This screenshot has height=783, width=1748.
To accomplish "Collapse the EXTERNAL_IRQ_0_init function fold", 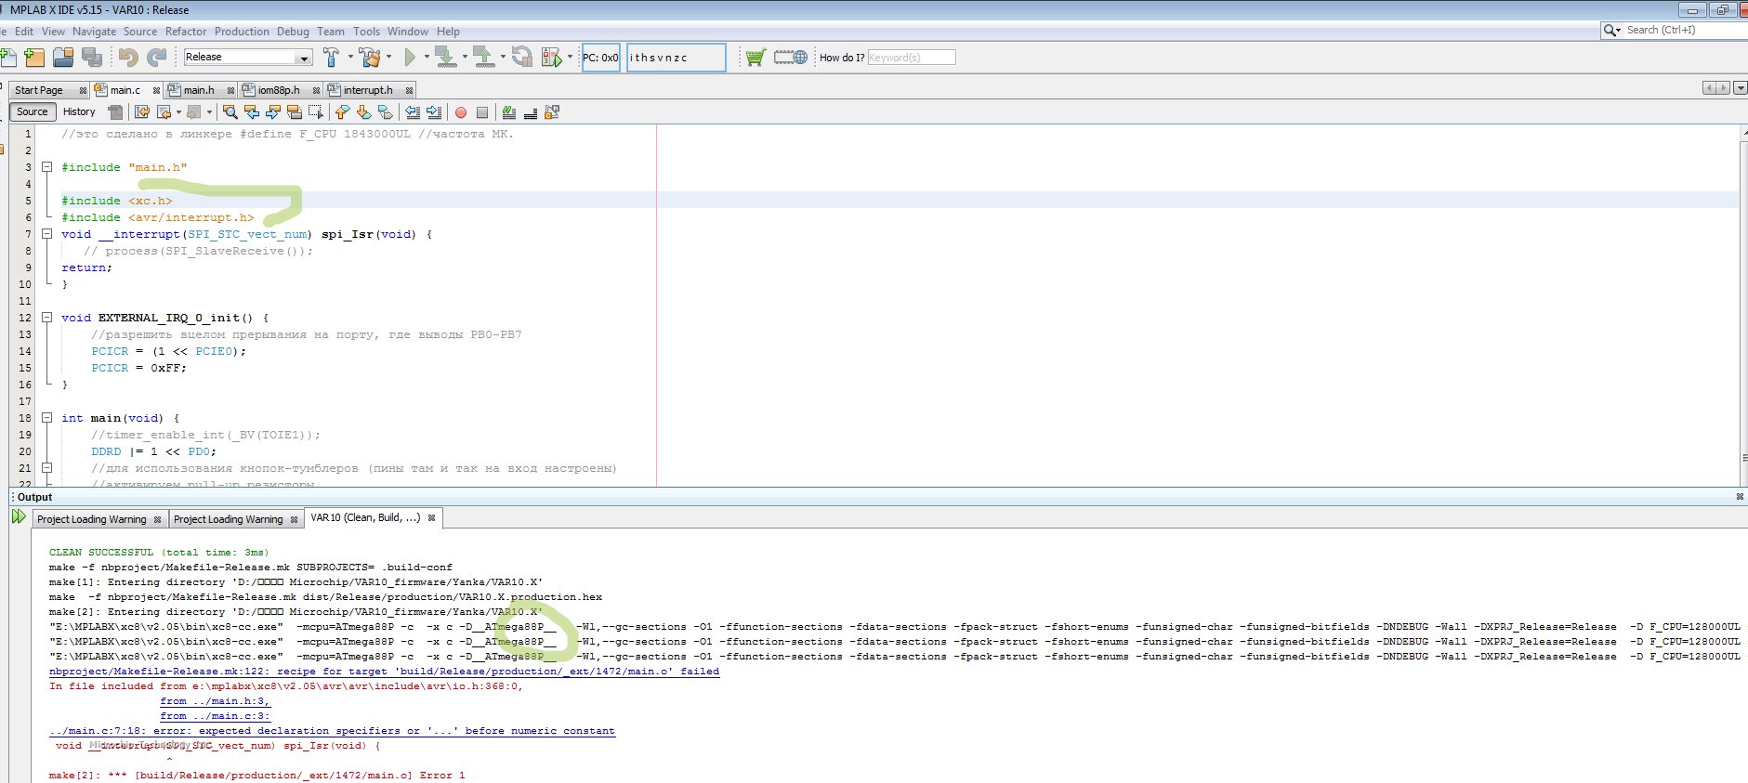I will (46, 318).
